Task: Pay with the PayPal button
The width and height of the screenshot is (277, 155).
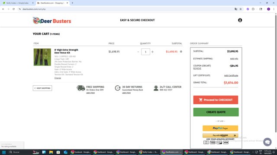Action: click(220, 128)
